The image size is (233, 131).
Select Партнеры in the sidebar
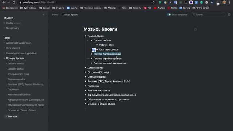13,90
